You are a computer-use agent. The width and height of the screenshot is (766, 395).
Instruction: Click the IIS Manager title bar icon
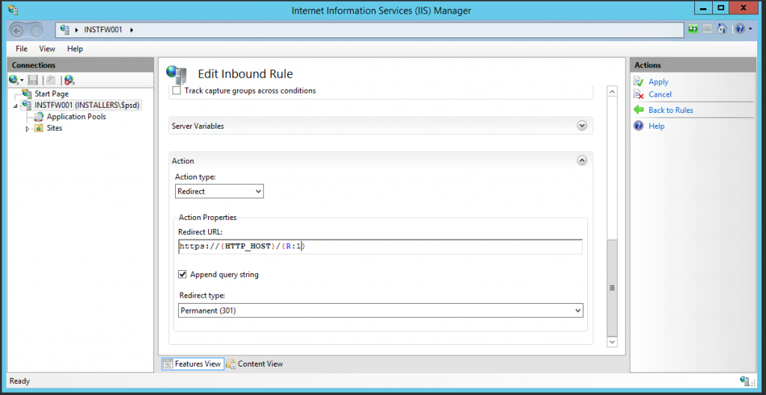coord(13,10)
